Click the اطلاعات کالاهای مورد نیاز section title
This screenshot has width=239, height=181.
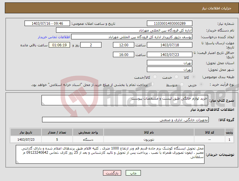pos(212,110)
